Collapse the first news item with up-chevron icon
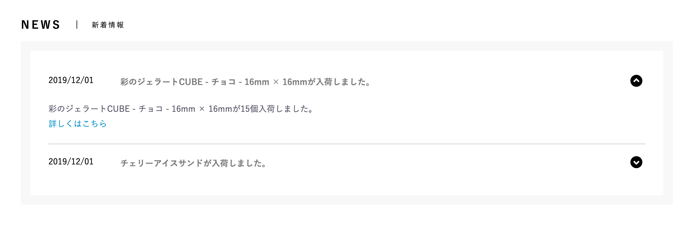The width and height of the screenshot is (695, 231). (636, 81)
